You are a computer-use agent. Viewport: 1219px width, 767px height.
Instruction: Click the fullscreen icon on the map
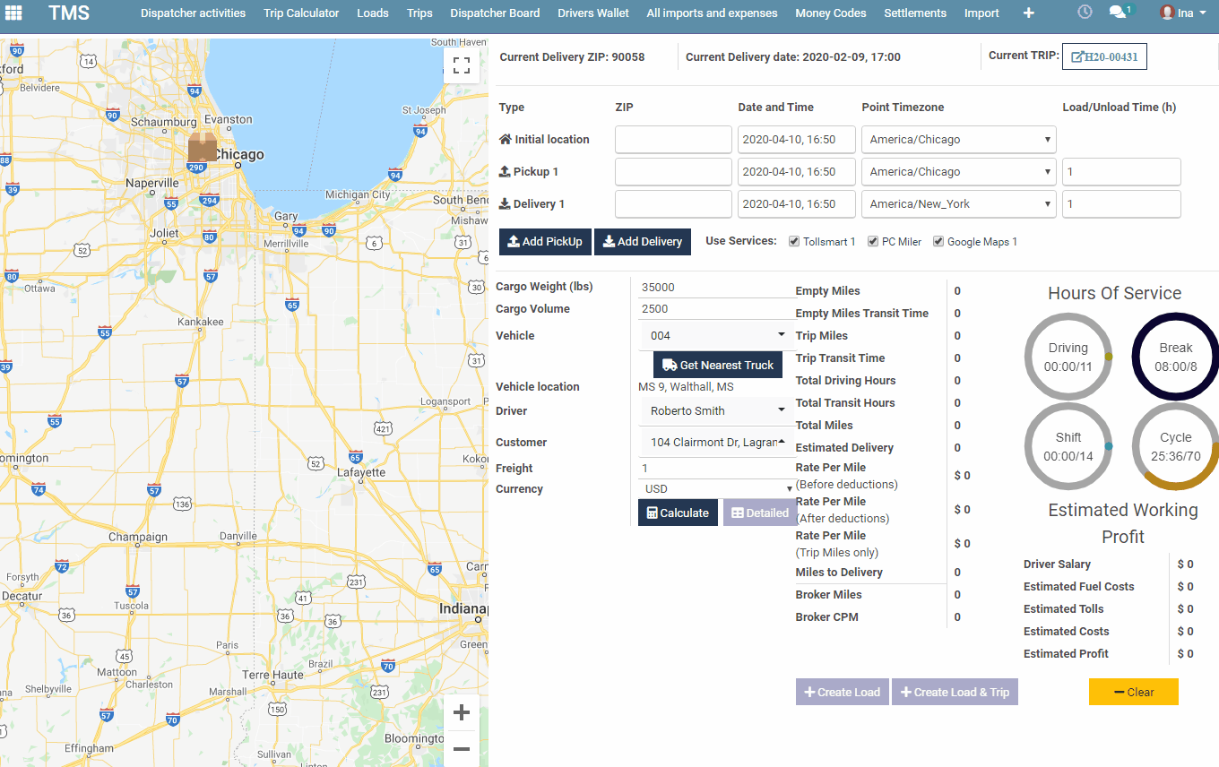tap(461, 65)
